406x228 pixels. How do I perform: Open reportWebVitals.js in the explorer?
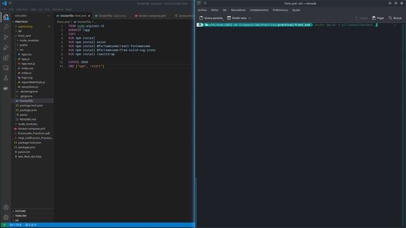click(x=33, y=82)
